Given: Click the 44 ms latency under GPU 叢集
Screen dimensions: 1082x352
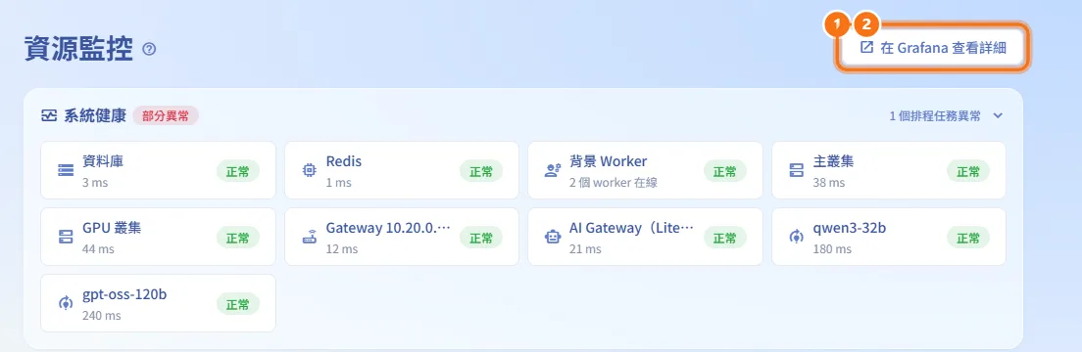Looking at the screenshot, I should point(99,249).
